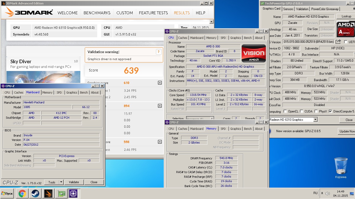
Task: Click the Close button in the CPU-Z Mainboard window
Action: pos(94,182)
